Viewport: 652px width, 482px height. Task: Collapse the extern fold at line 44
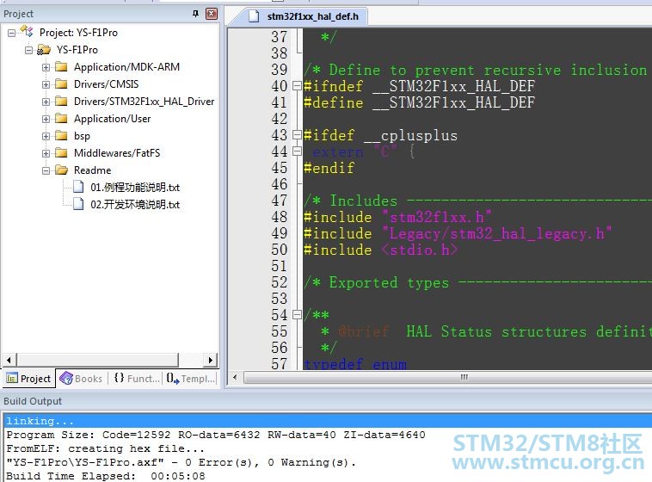[297, 151]
